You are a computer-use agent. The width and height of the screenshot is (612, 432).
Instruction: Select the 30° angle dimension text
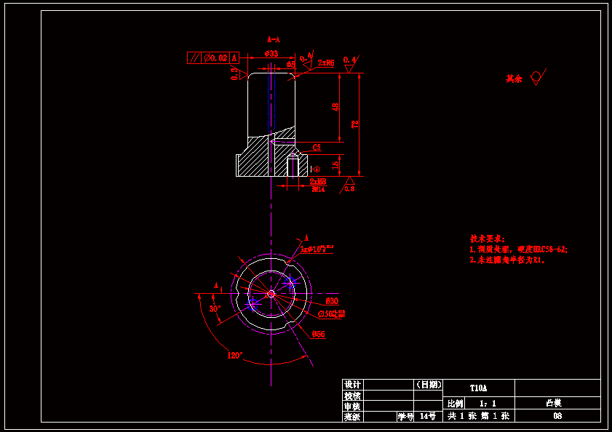tap(215, 308)
